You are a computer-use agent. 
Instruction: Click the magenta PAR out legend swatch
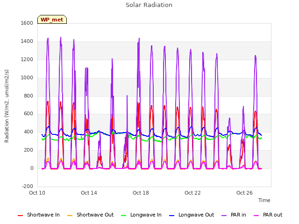tap(256, 216)
